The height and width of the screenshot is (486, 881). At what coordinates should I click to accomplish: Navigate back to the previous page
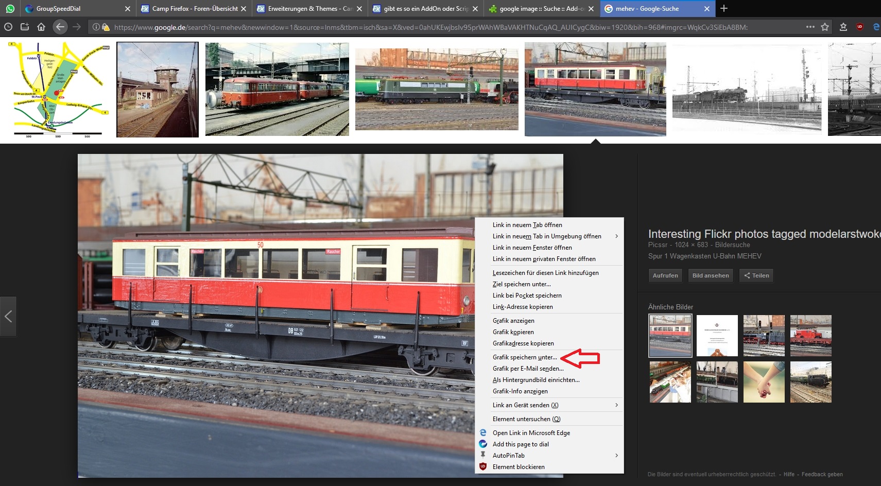point(60,27)
